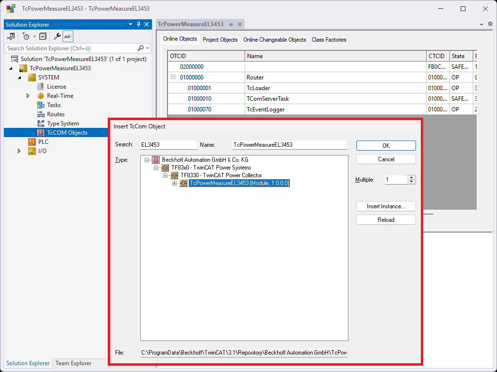Click the Collapse All icon in Solution Explorer
This screenshot has height=372, width=497.
pyautogui.click(x=43, y=36)
